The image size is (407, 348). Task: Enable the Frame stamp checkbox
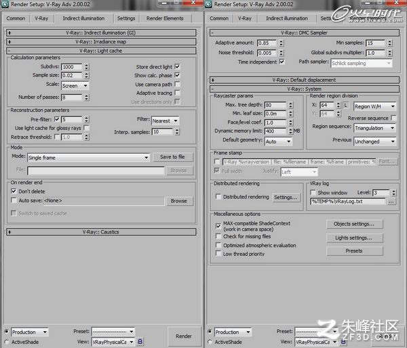tap(217, 161)
